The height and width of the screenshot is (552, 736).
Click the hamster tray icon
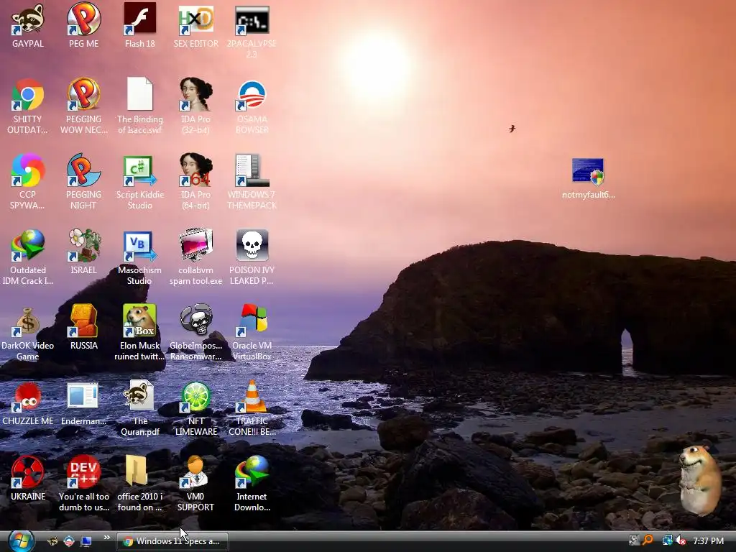[634, 540]
